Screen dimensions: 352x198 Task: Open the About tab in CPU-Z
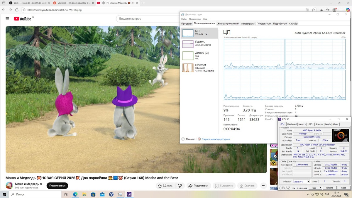336,124
